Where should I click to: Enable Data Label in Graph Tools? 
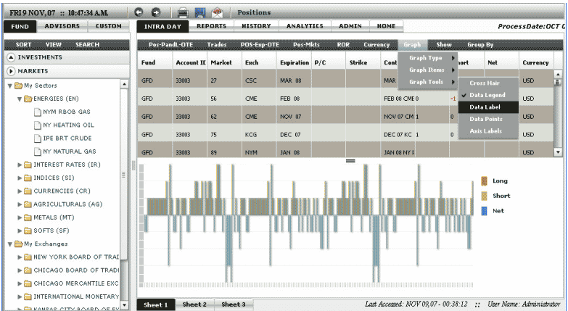click(485, 107)
